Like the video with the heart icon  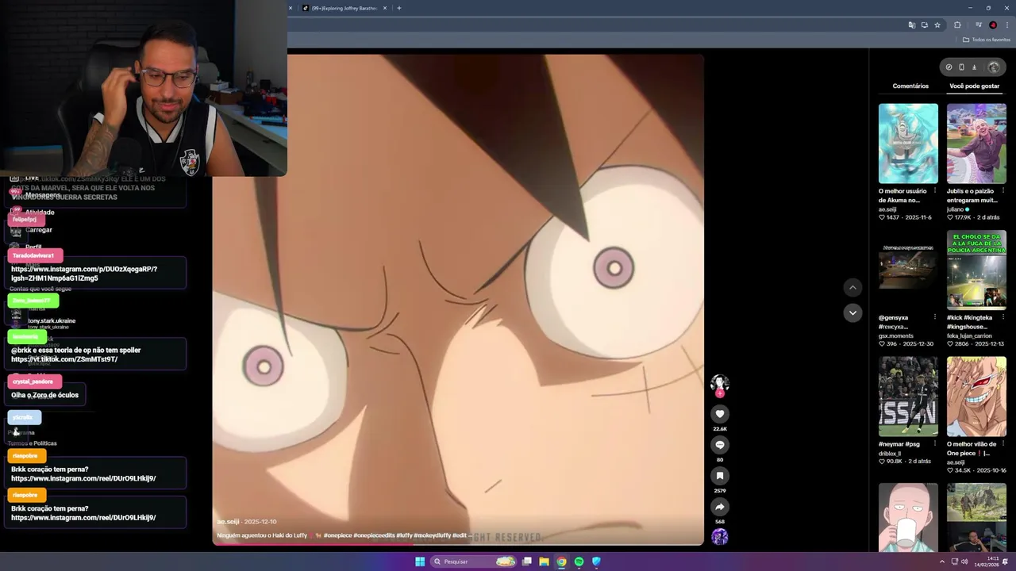pyautogui.click(x=720, y=414)
